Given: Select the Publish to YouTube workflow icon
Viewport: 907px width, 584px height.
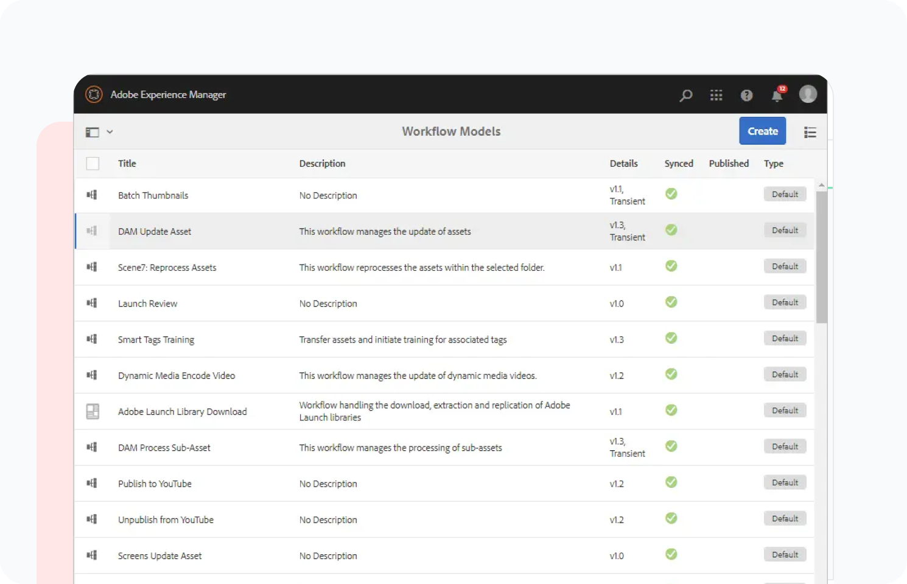Looking at the screenshot, I should point(92,483).
